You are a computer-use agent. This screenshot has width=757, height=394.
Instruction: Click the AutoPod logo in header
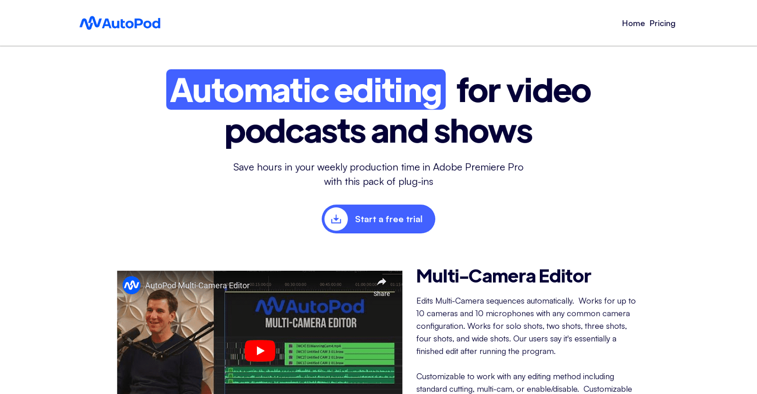120,23
